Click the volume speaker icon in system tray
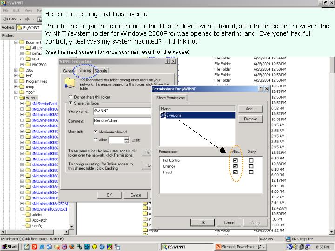 tap(296, 247)
